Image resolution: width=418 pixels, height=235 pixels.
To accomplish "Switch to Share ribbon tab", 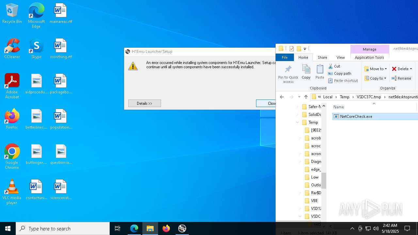I will pyautogui.click(x=322, y=57).
